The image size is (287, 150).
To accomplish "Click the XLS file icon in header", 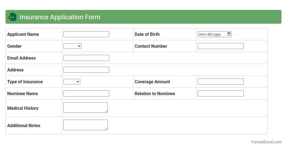I will click(x=12, y=17).
